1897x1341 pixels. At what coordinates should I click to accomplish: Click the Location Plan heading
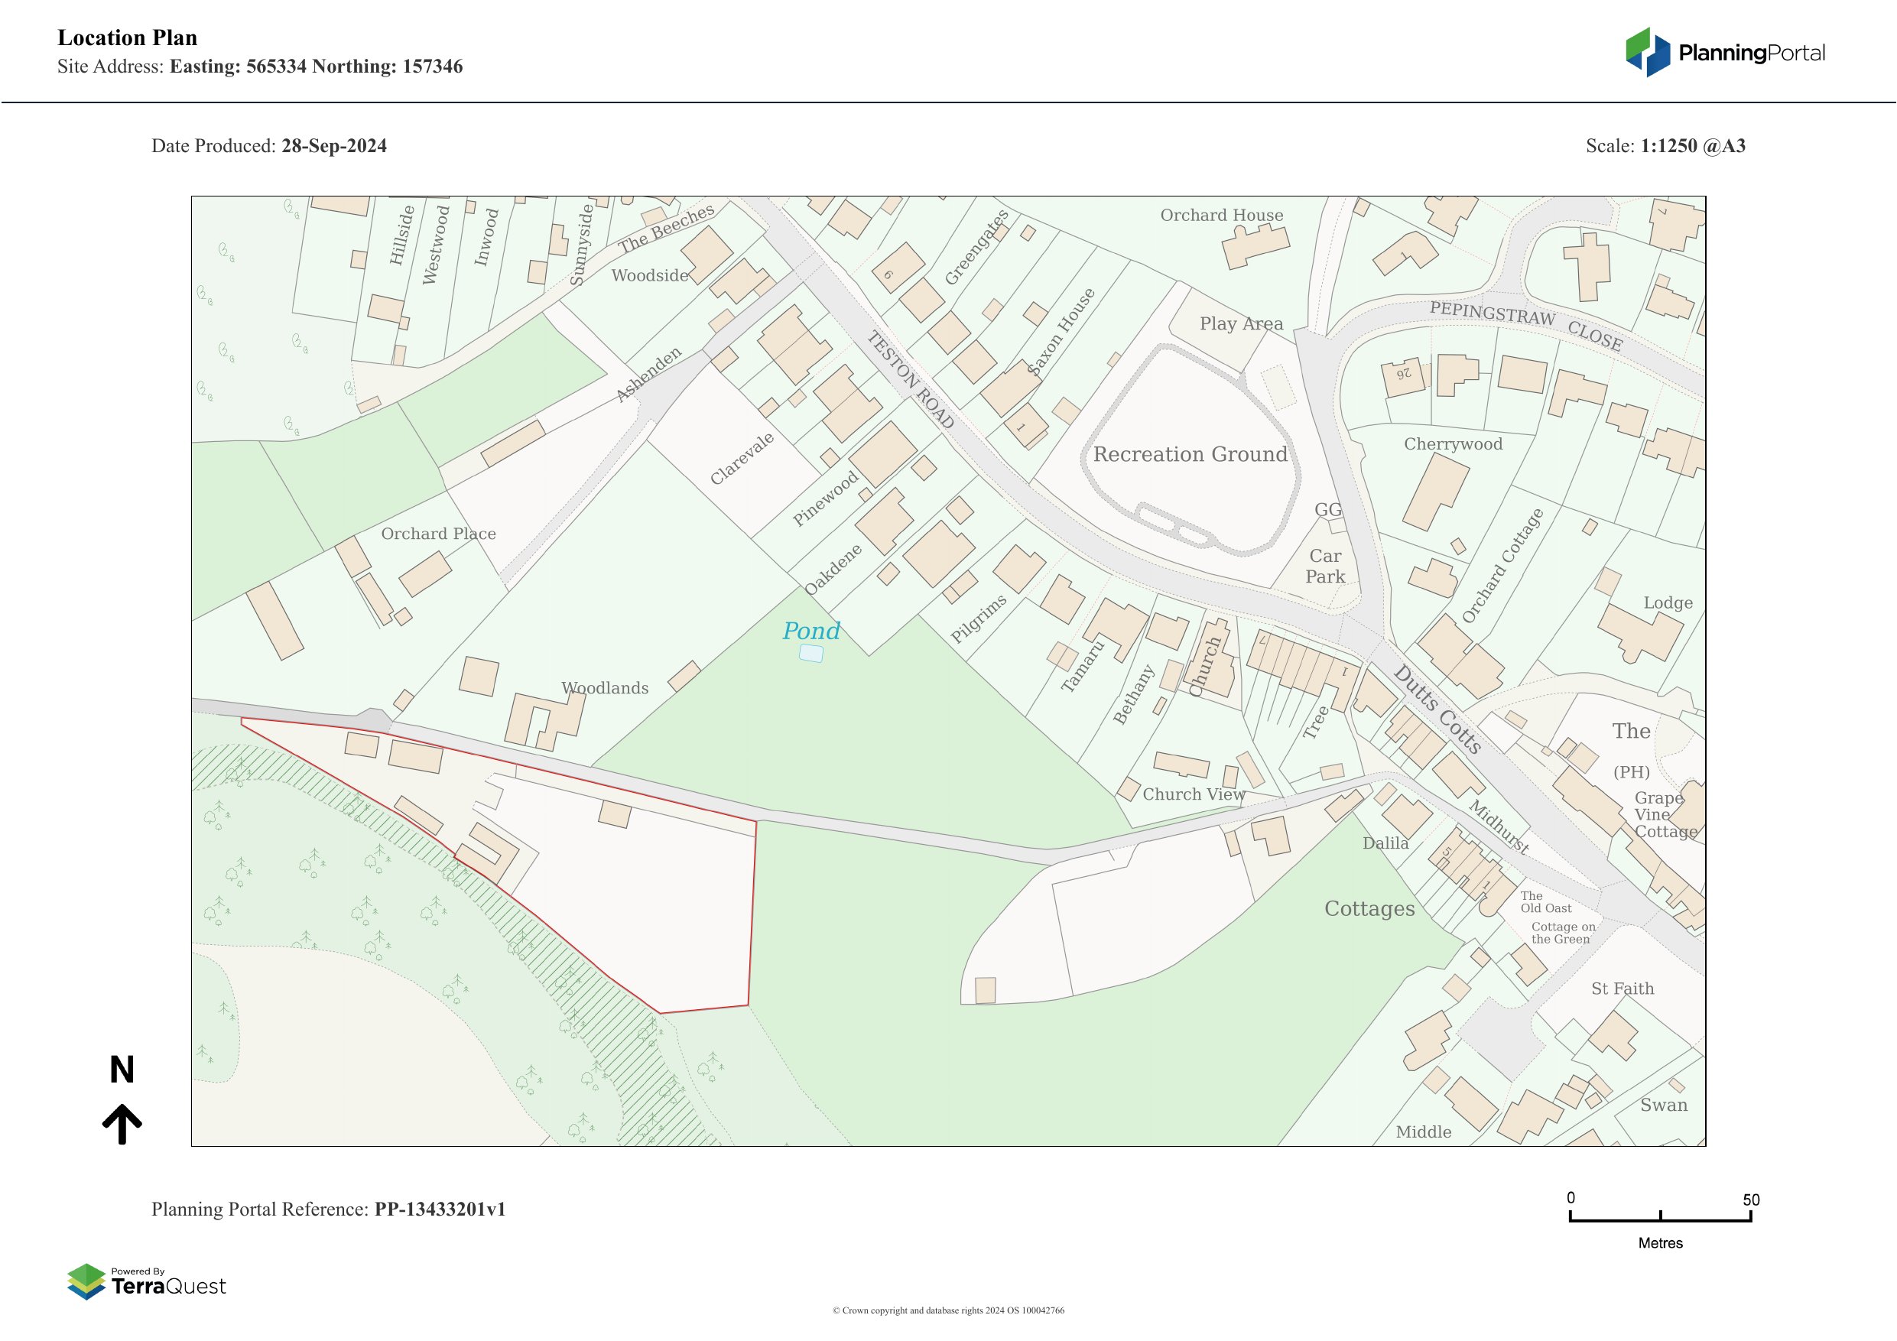pos(127,38)
